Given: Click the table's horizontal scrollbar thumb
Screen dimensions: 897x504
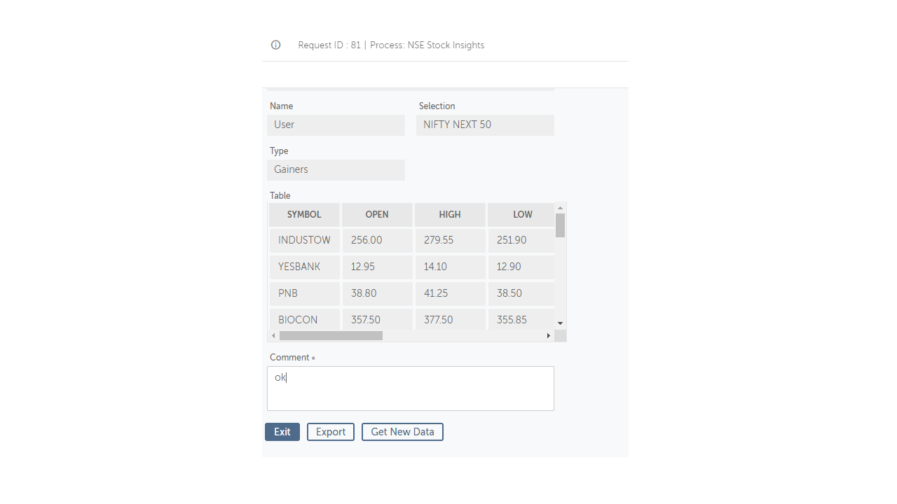Looking at the screenshot, I should click(x=331, y=336).
